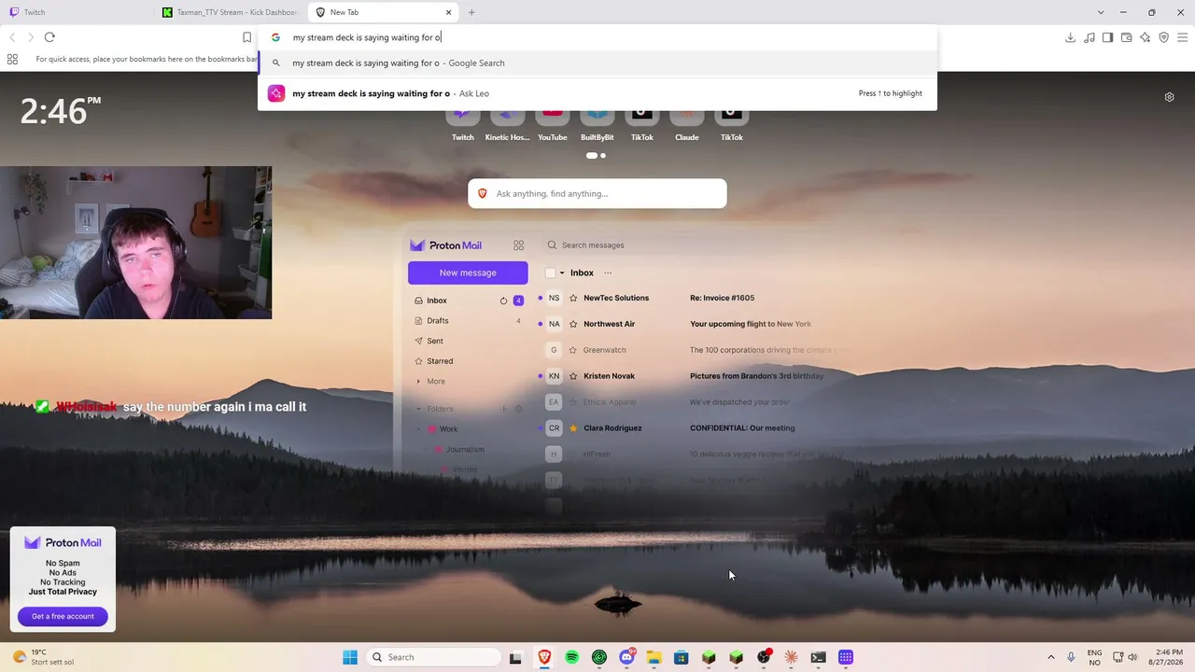Select the New Tab browser tab
The height and width of the screenshot is (672, 1195).
[382, 12]
